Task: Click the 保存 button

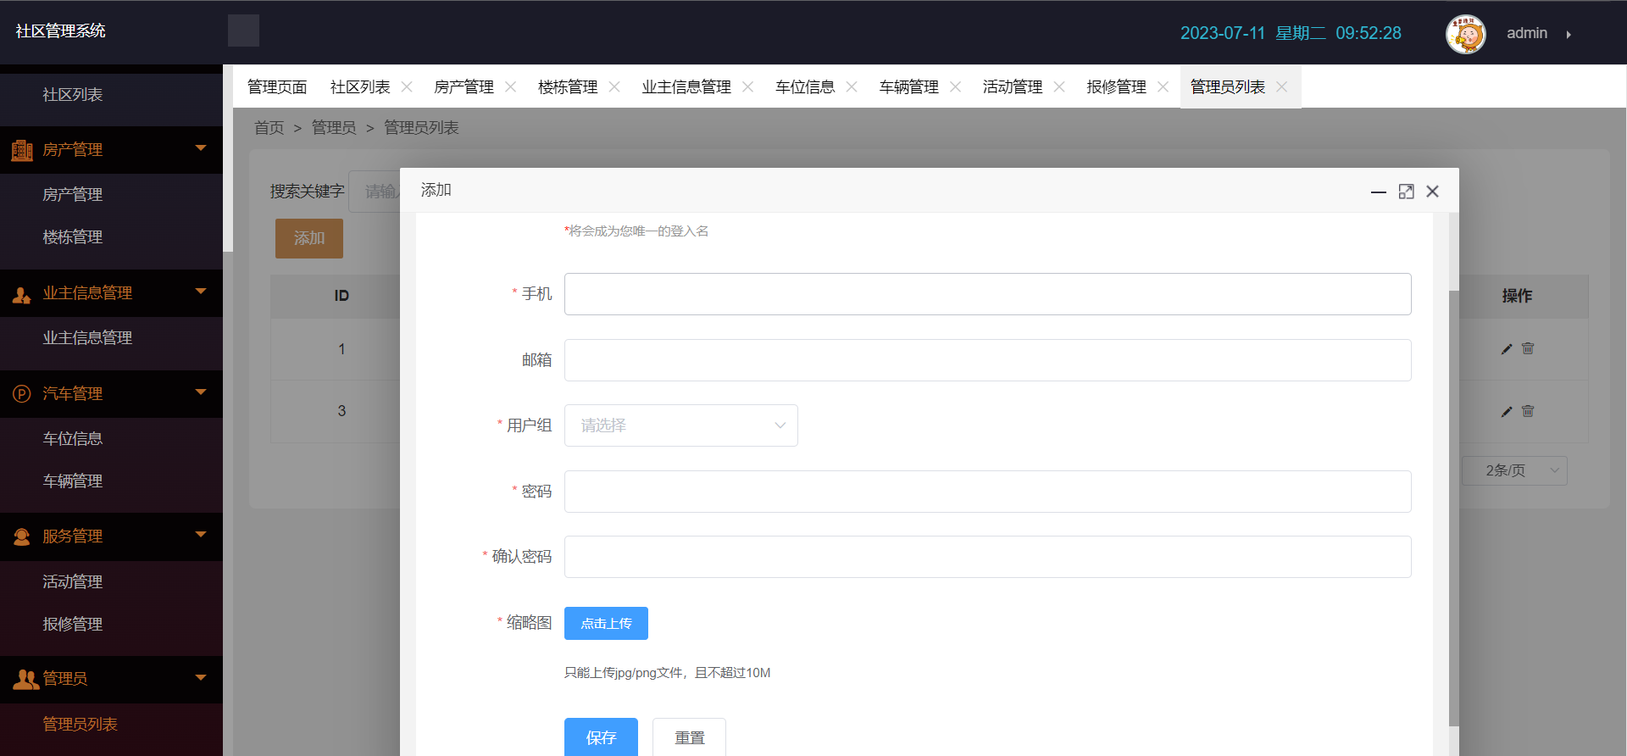Action: 601,737
